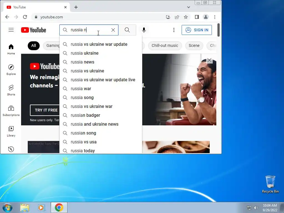Pick suggestion 'russia today'

point(101,151)
